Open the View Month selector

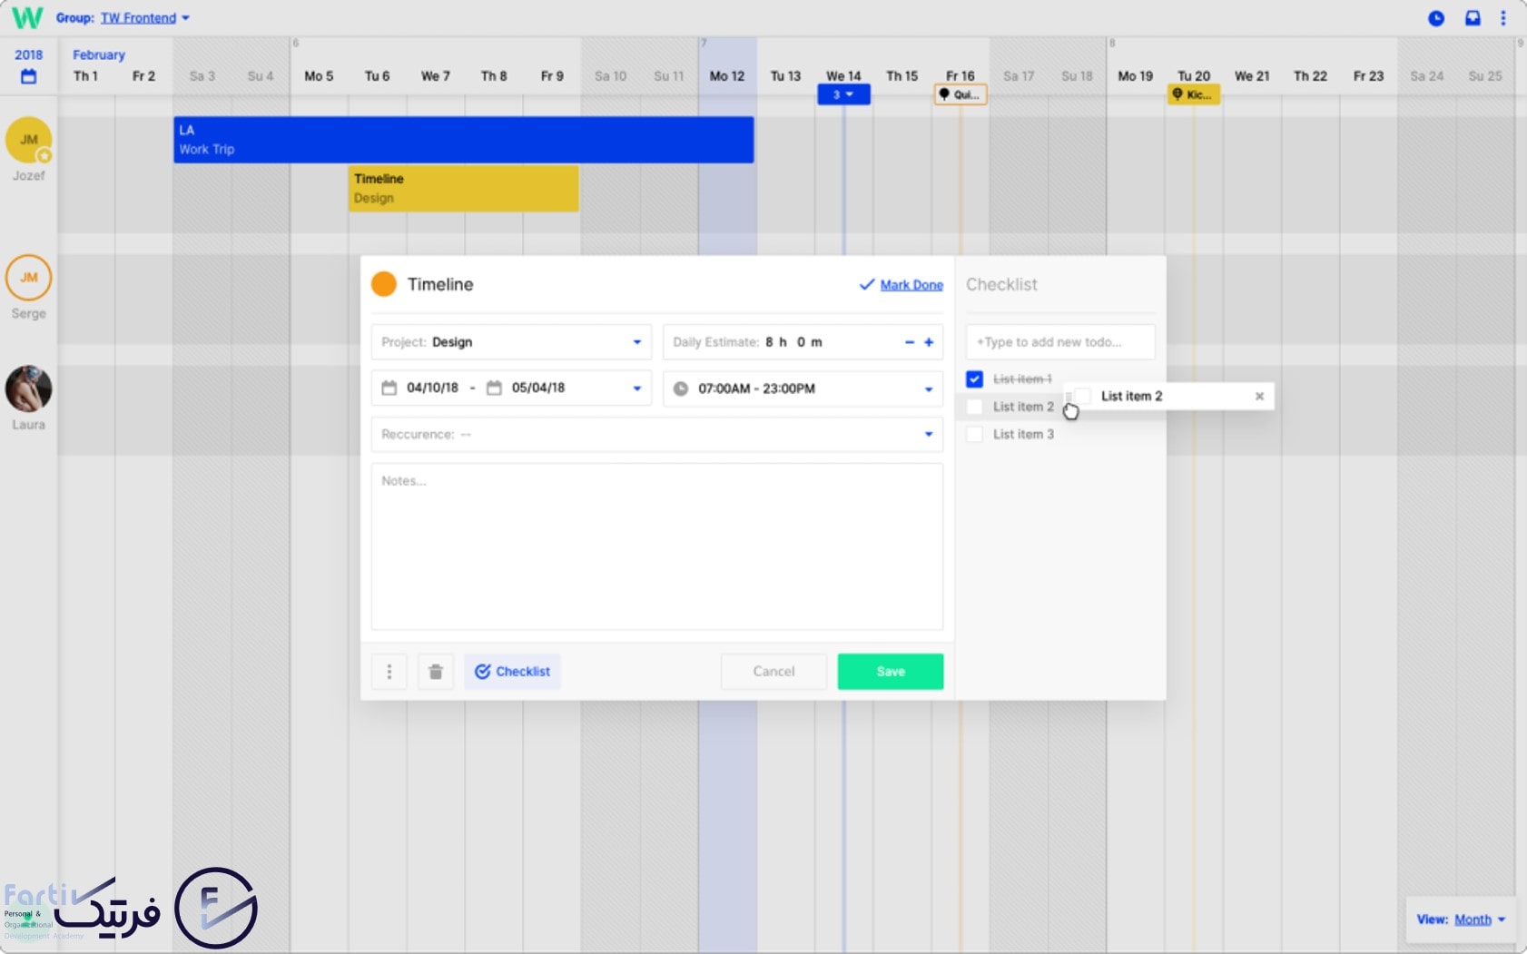pos(1473,920)
